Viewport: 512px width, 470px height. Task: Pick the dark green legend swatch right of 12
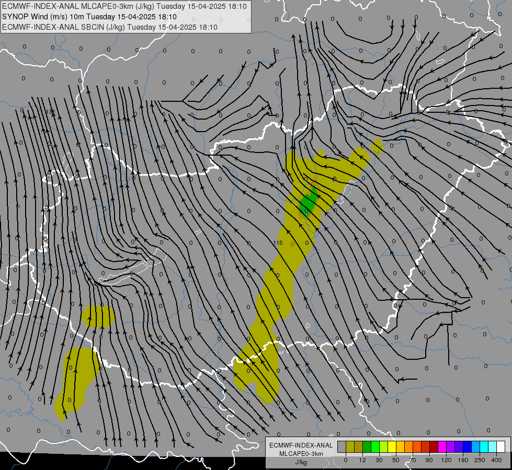tap(367, 446)
